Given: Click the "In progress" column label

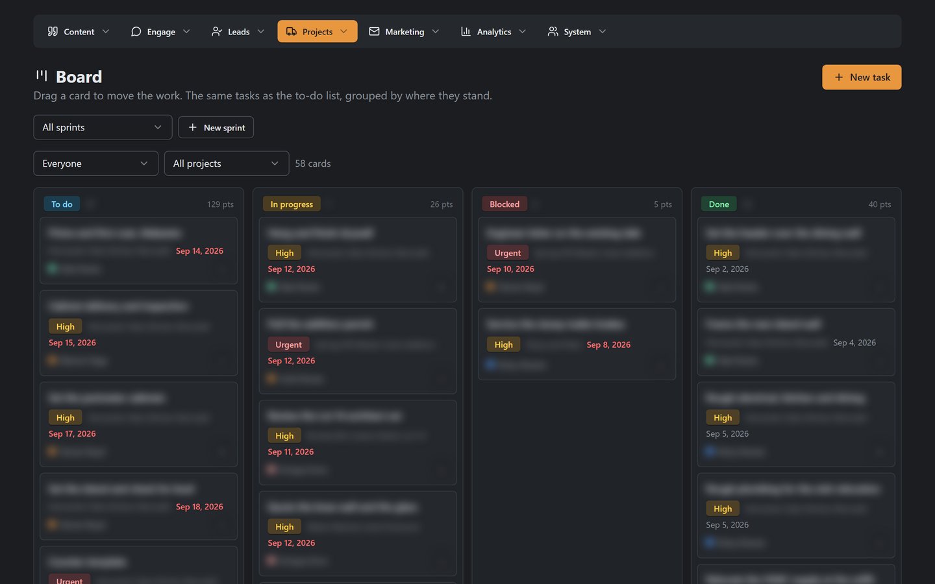Looking at the screenshot, I should [x=292, y=204].
